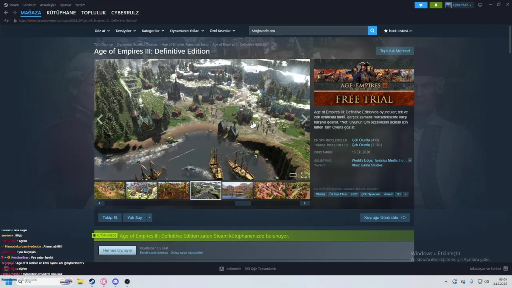Click the Steam icon in the taskbar

[x=92, y=282]
